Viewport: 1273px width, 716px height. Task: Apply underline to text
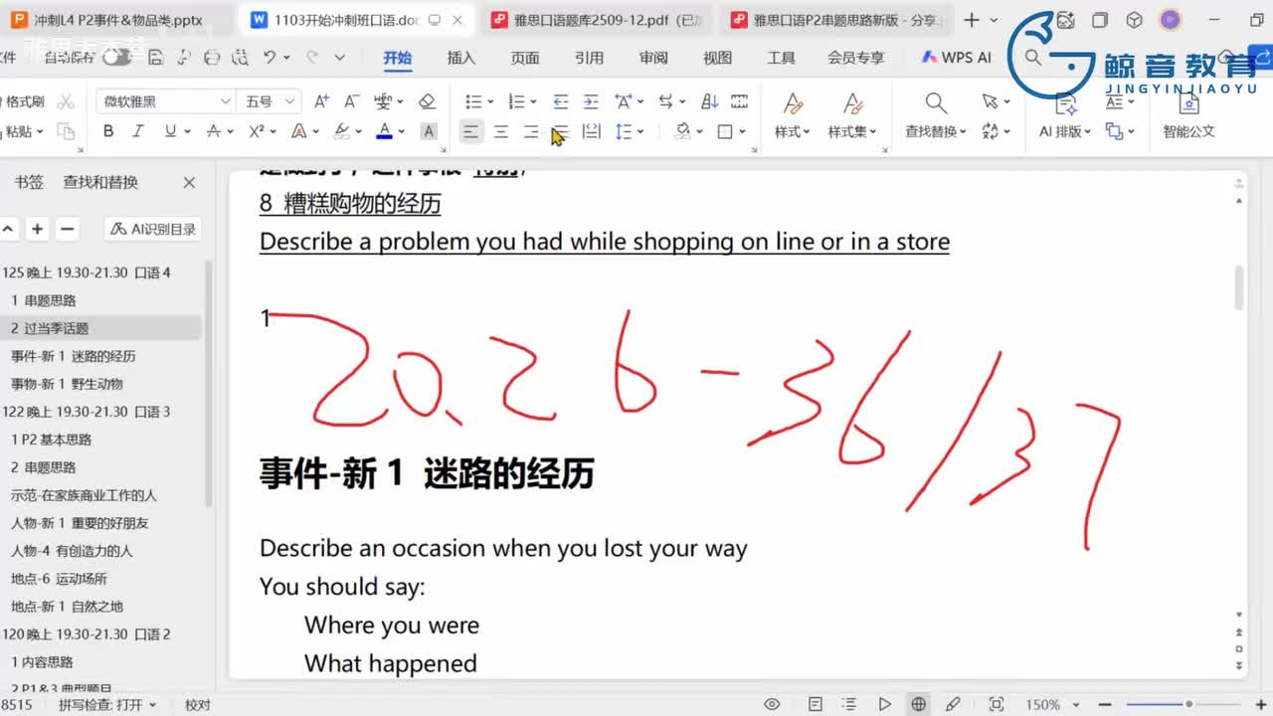[170, 131]
